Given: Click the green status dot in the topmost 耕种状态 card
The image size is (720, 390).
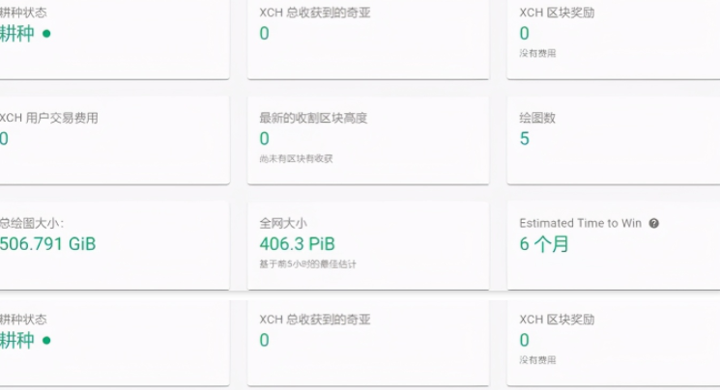Looking at the screenshot, I should coord(46,35).
